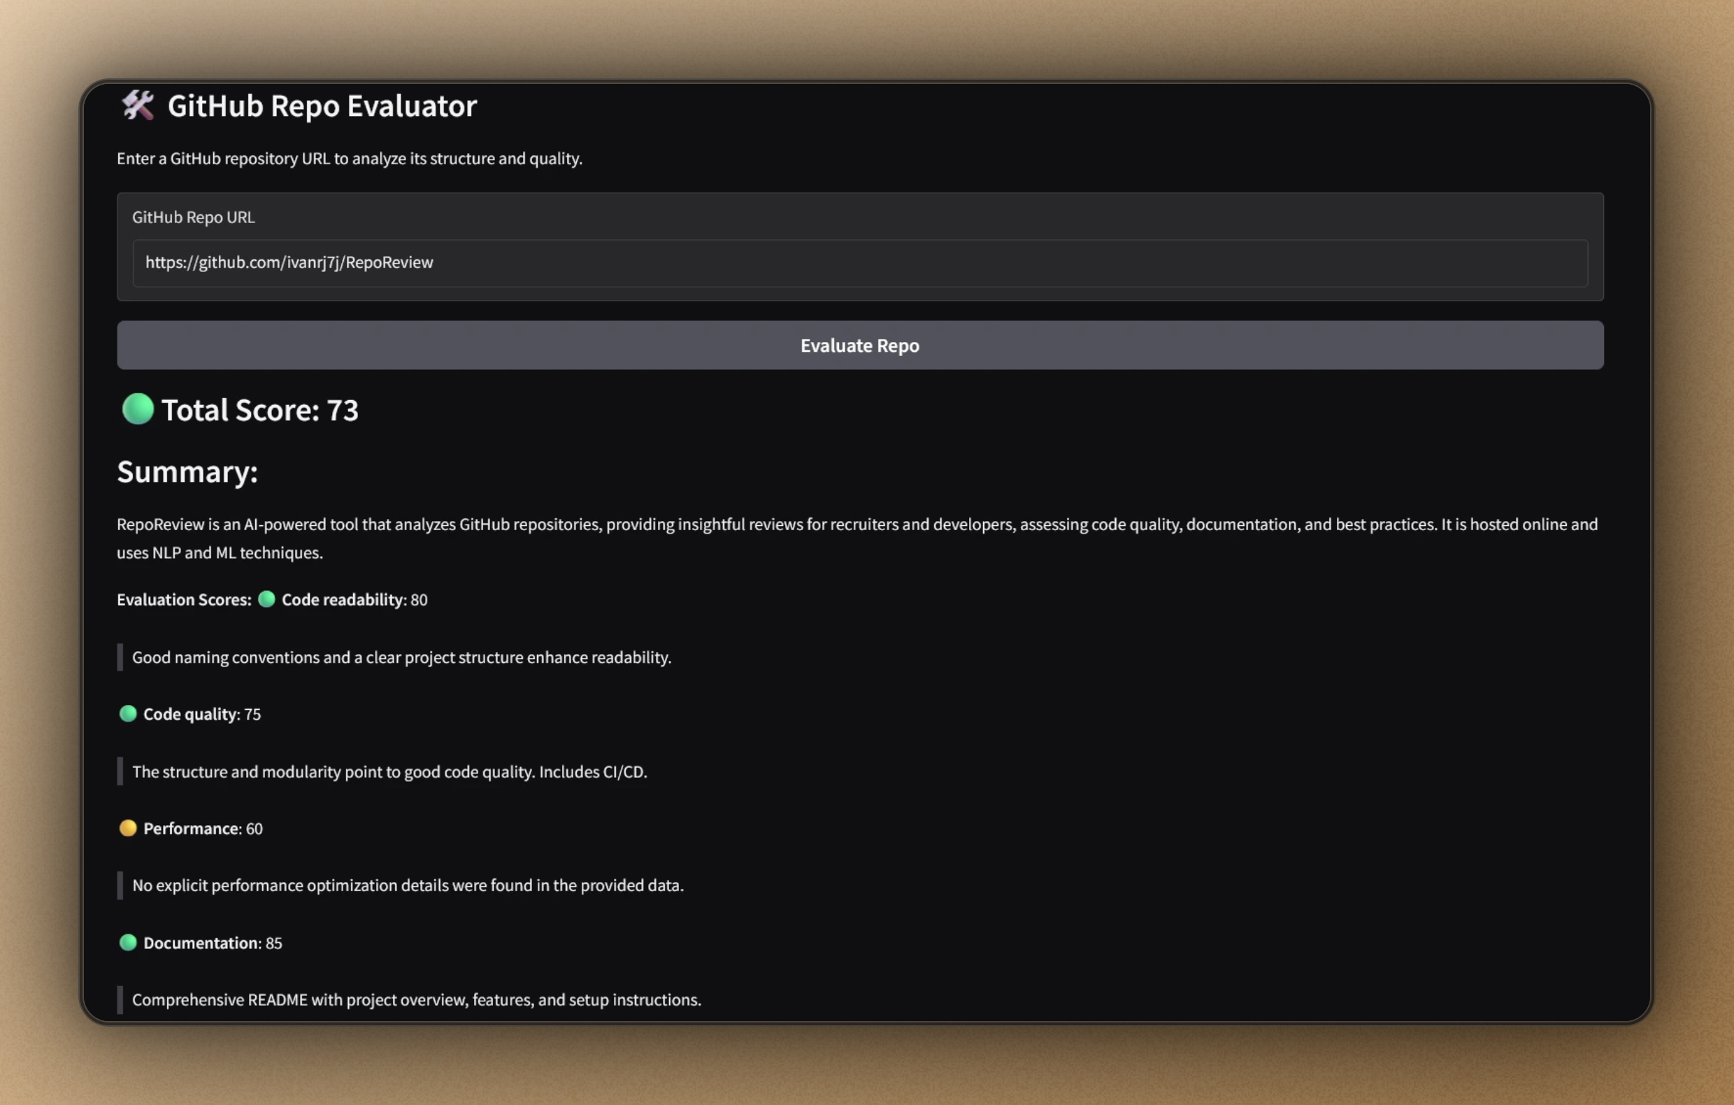This screenshot has width=1734, height=1105.
Task: Click the Comprehensive README quote text
Action: tap(416, 1000)
